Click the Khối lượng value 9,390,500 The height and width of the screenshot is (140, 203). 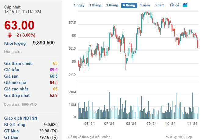(44, 43)
